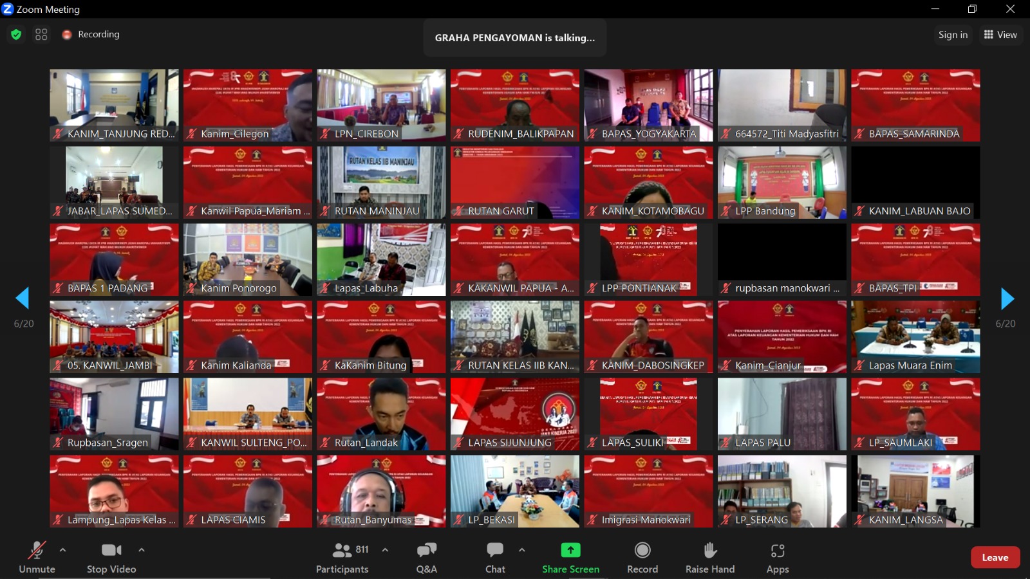Expand the Participants options arrow
1030x579 pixels.
[x=385, y=550]
